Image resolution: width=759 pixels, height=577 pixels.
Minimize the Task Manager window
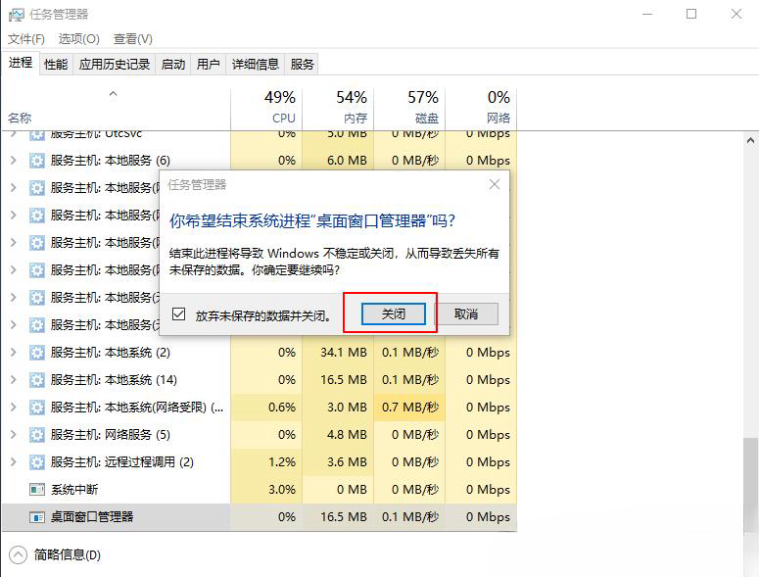(x=647, y=14)
